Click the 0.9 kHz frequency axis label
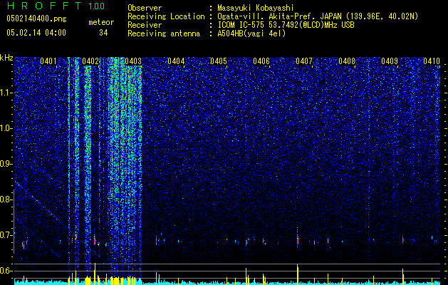The image size is (448, 285). [x=6, y=164]
